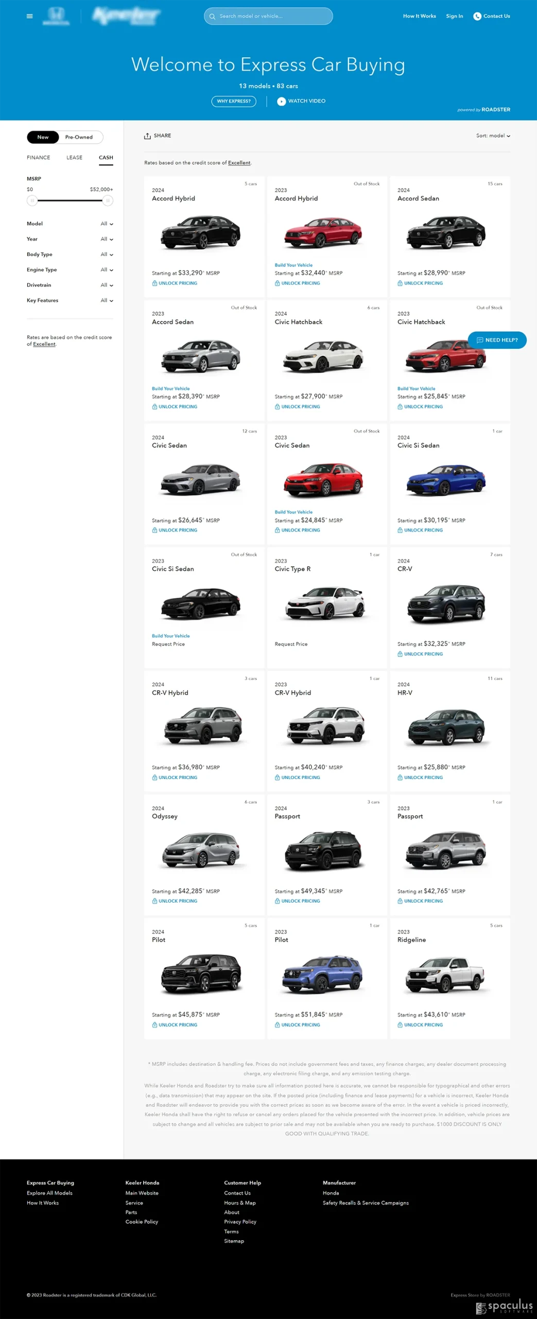Switch to Pre-Owned vehicles toggle
Image resolution: width=537 pixels, height=1319 pixels.
click(79, 138)
